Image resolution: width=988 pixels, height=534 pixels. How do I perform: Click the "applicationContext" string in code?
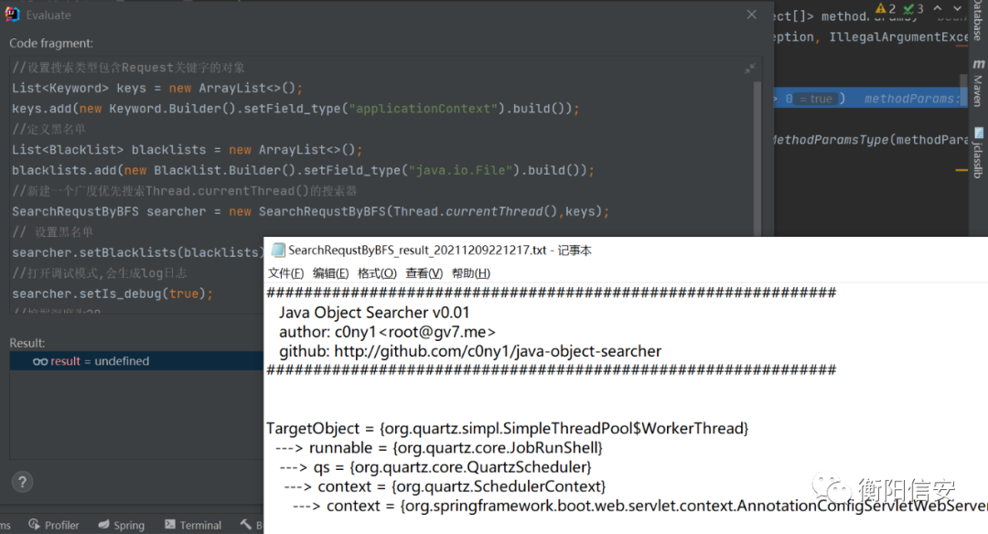[424, 108]
